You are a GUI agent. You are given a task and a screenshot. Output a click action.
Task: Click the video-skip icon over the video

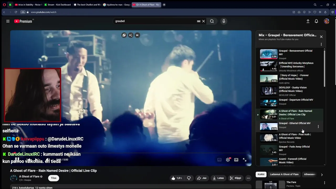(x=137, y=35)
